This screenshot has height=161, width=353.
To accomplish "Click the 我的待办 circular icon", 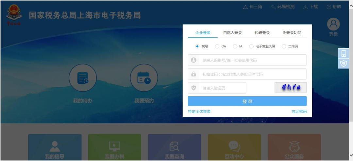I will (x=82, y=78).
